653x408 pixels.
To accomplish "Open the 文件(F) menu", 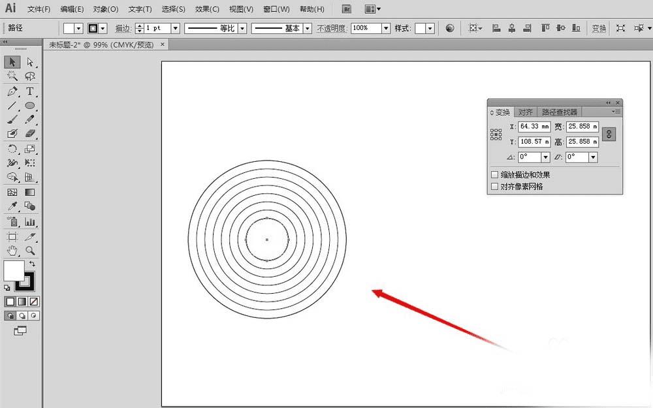I will pyautogui.click(x=39, y=8).
